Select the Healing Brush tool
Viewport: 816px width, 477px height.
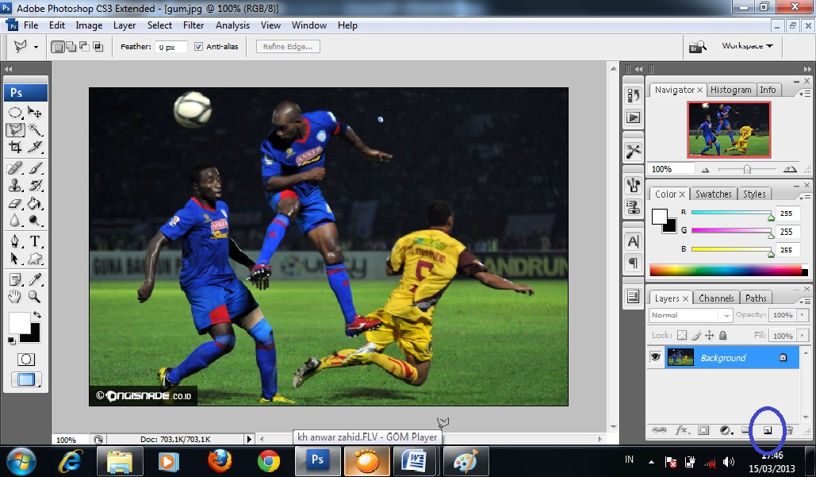[15, 167]
